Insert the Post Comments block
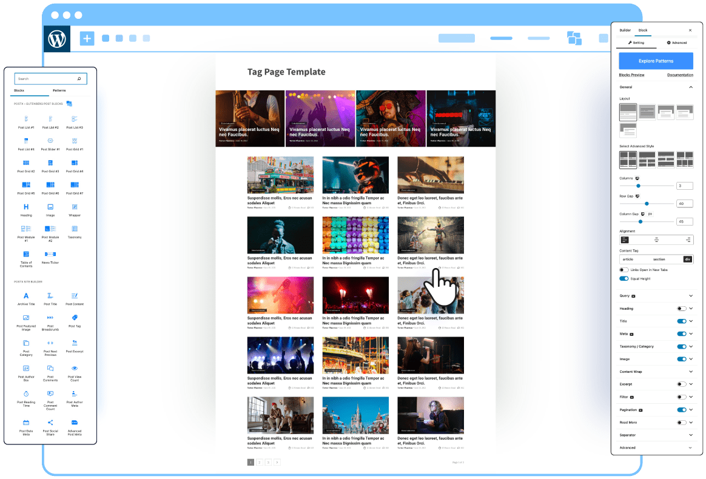706x479 pixels. [50, 373]
